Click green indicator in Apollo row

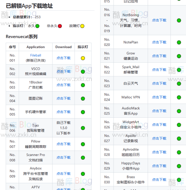pos(179,139)
